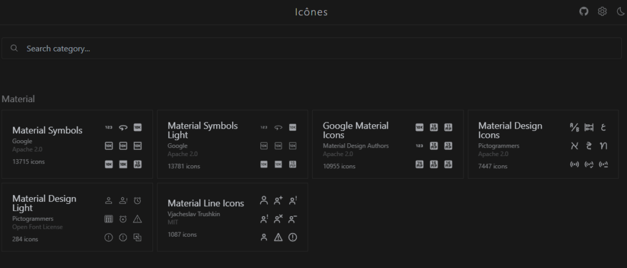Click the 16MP icon in Google Material Icons
The height and width of the screenshot is (268, 627).
point(449,164)
